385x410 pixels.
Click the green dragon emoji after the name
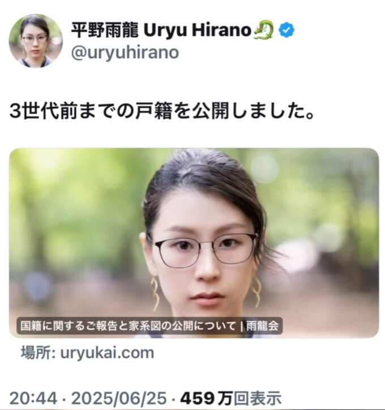point(263,30)
